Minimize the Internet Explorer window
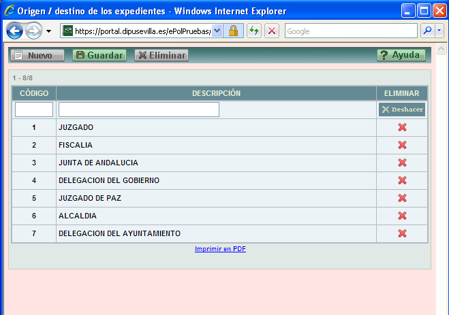This screenshot has width=449, height=315. click(408, 11)
